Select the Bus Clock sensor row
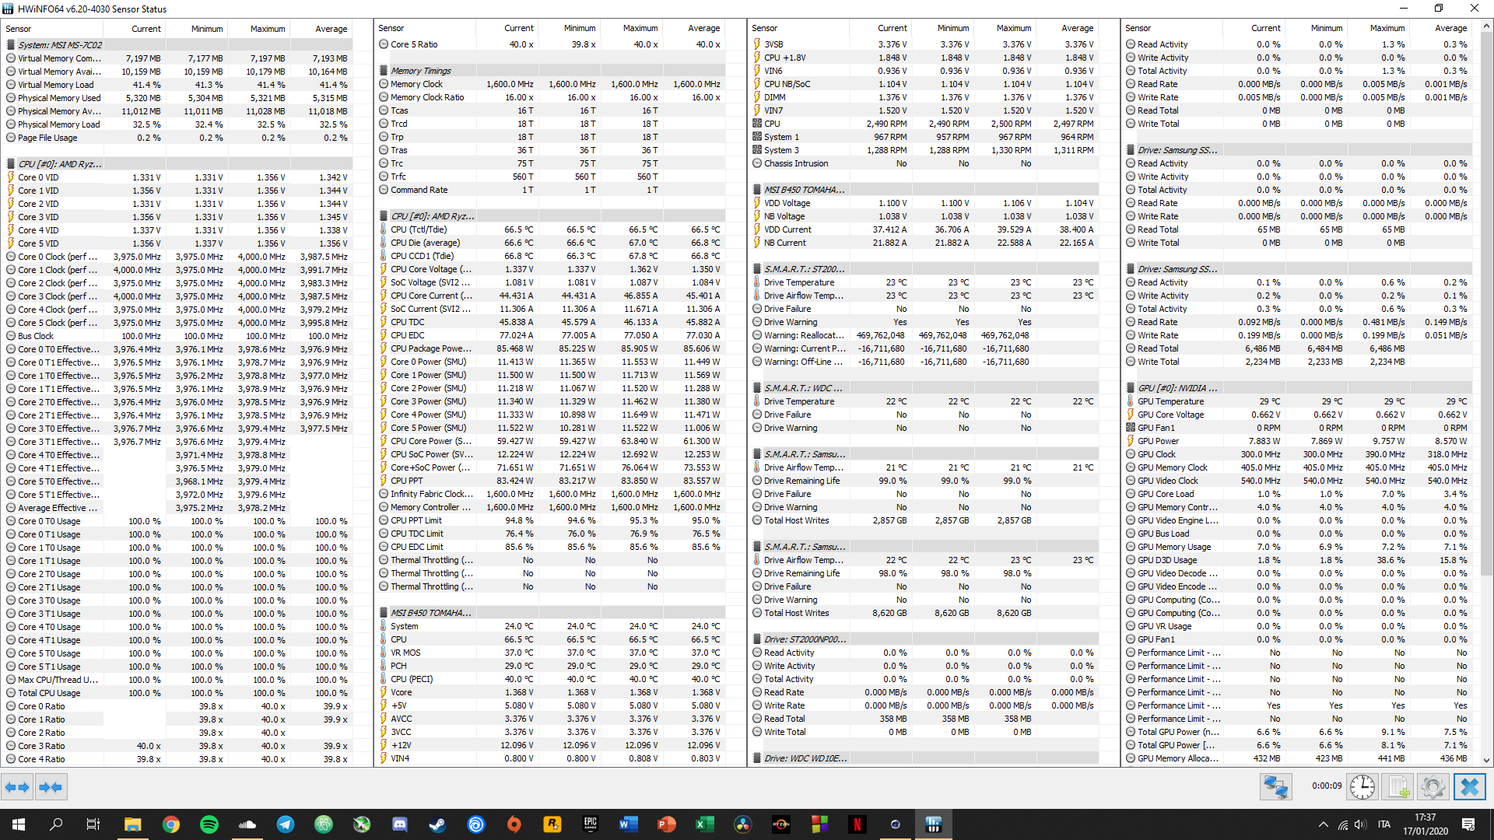 (x=178, y=336)
